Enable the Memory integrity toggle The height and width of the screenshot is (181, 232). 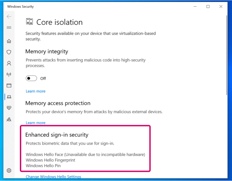[31, 78]
